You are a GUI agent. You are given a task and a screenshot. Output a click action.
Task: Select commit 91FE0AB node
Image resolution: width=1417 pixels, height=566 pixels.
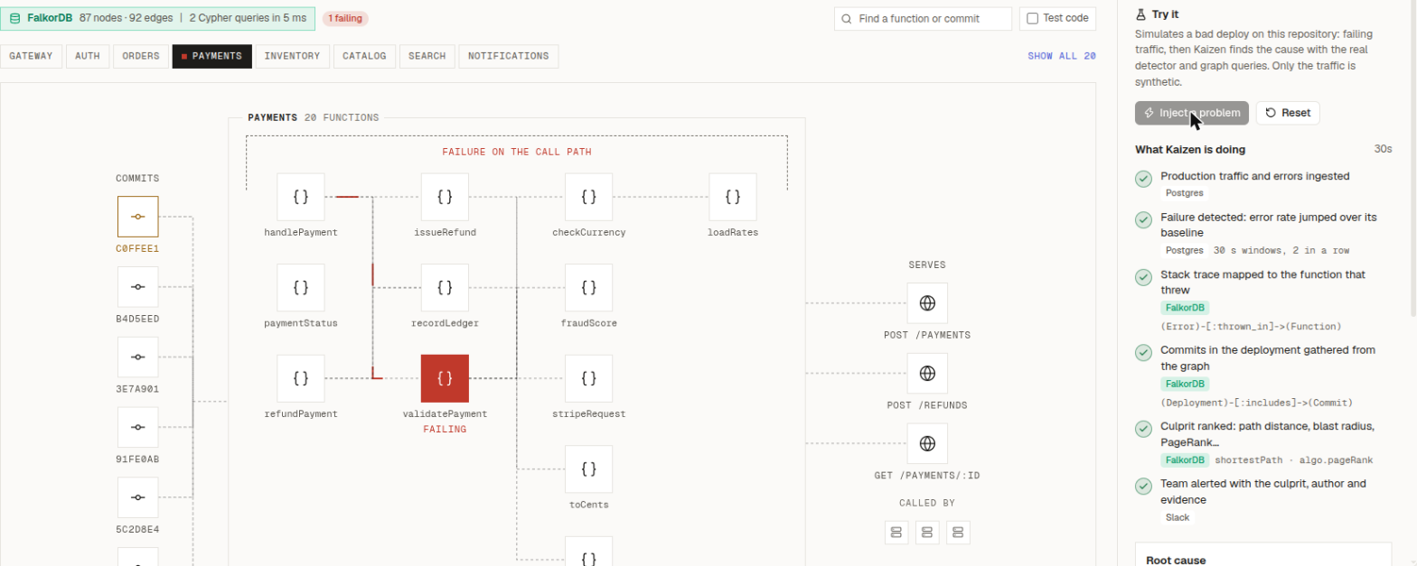(138, 428)
